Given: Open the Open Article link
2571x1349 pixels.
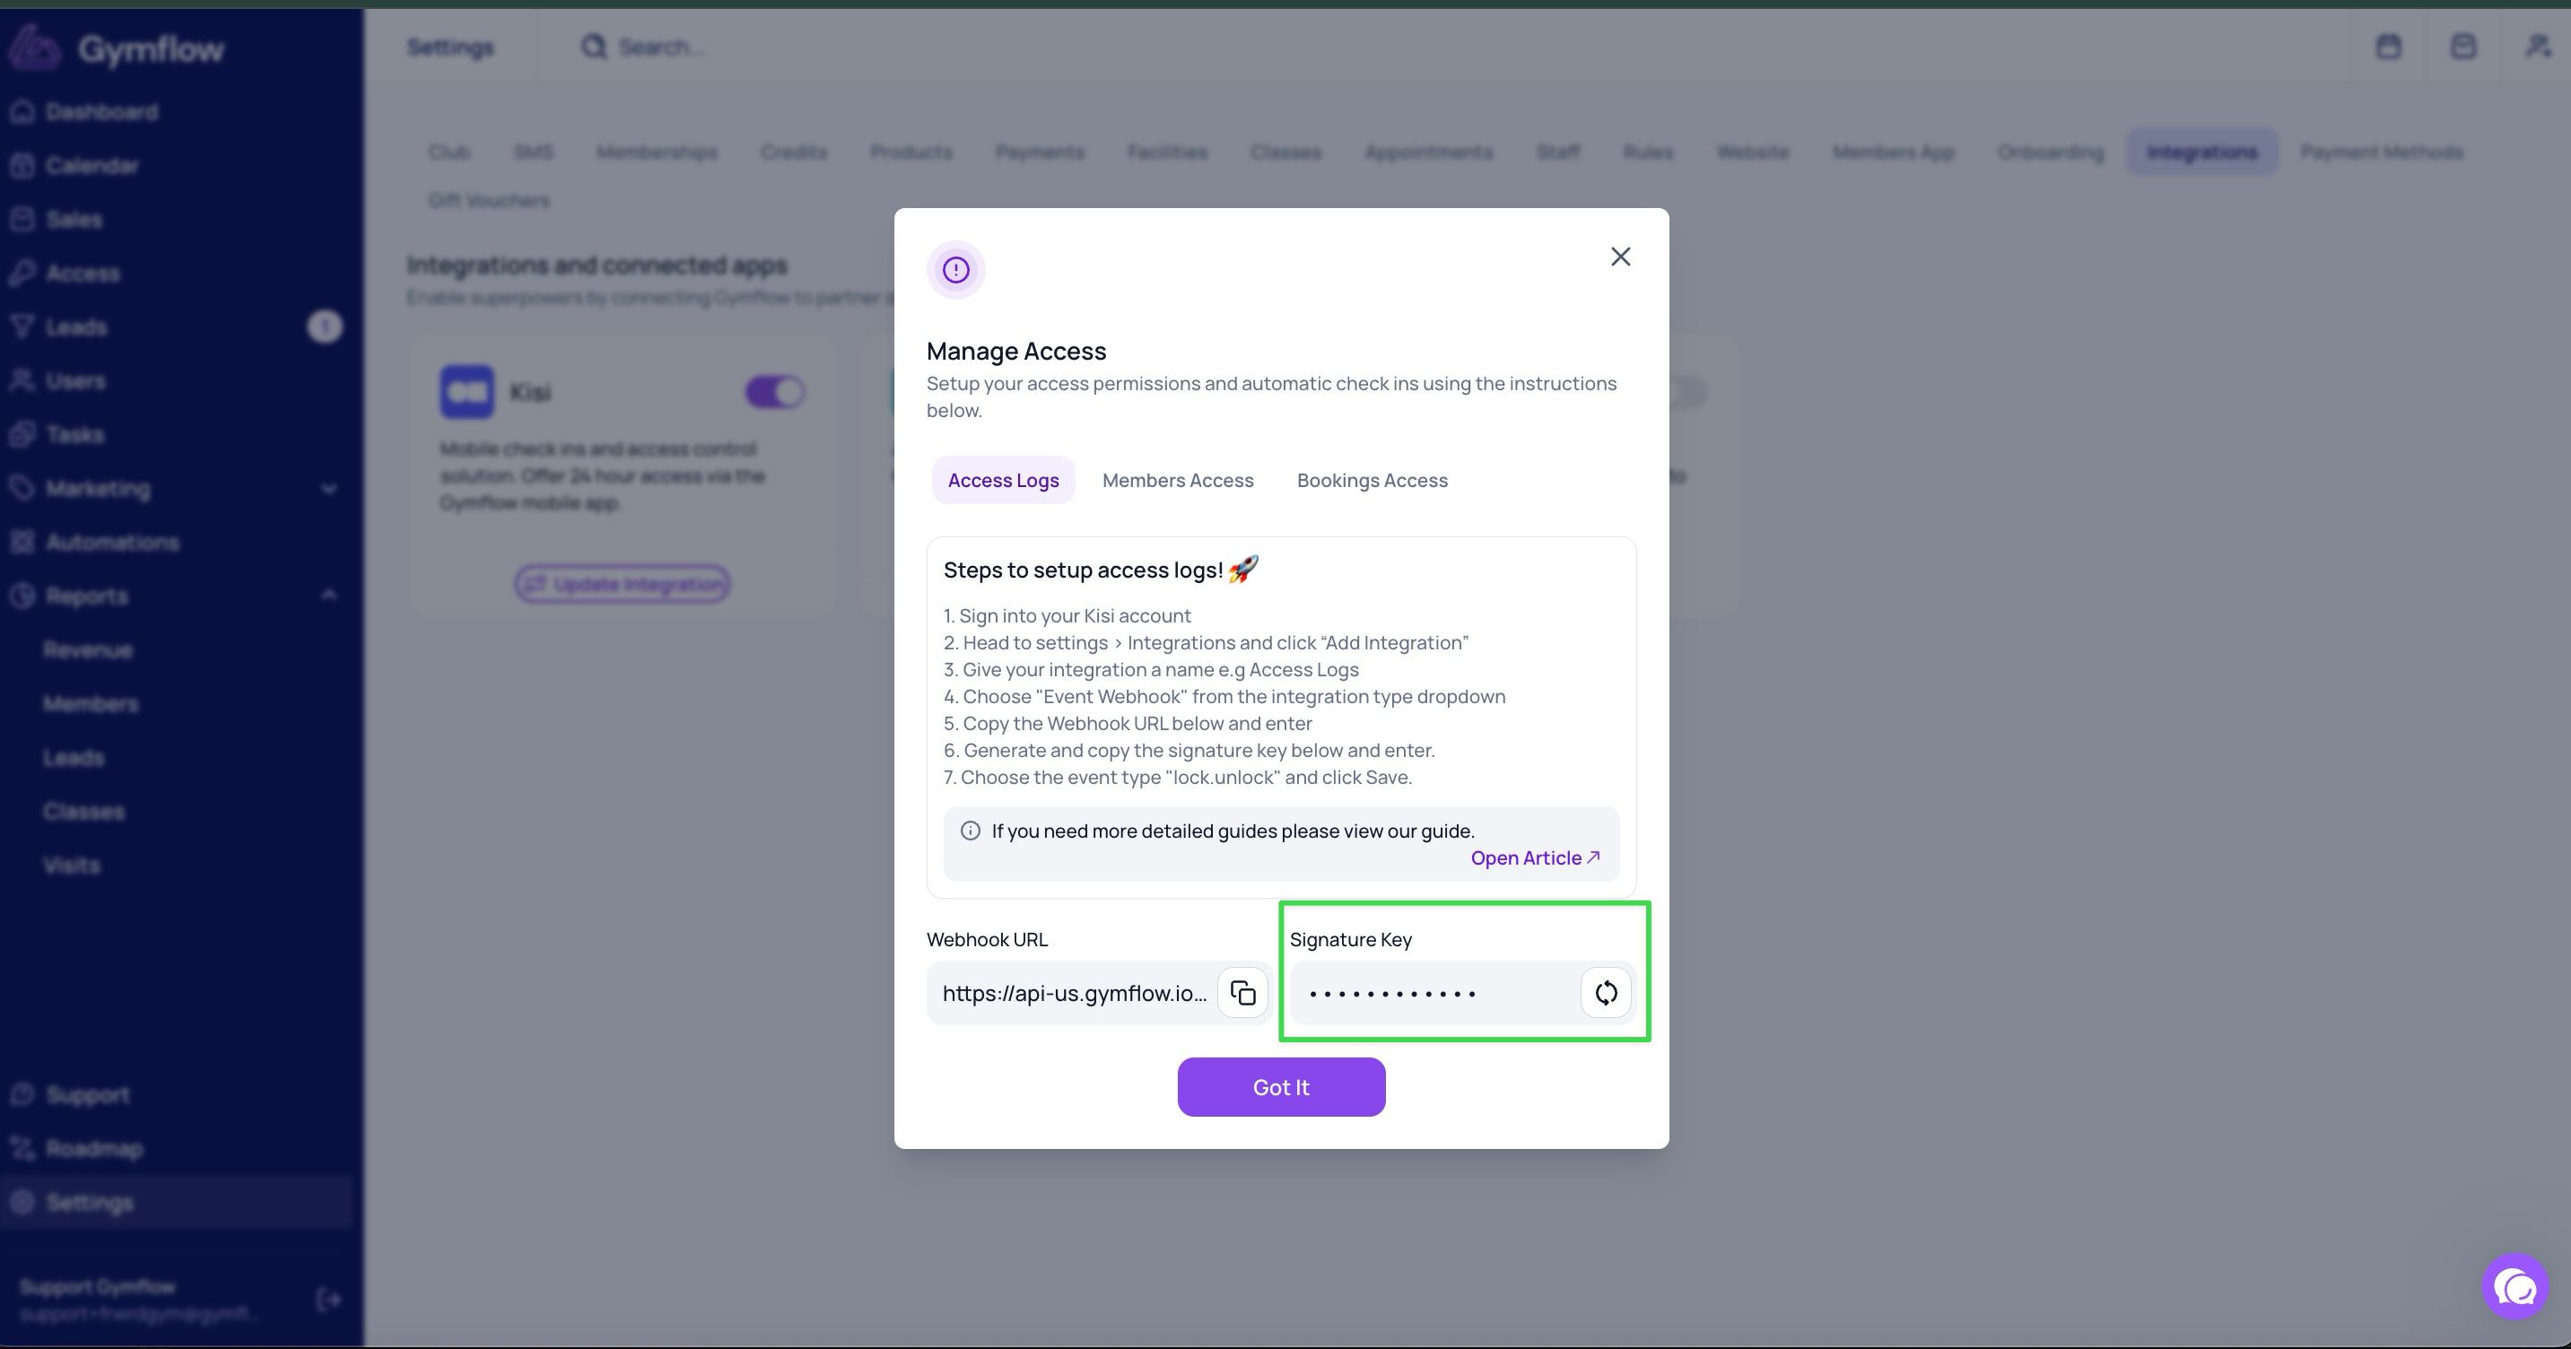Looking at the screenshot, I should (1535, 858).
